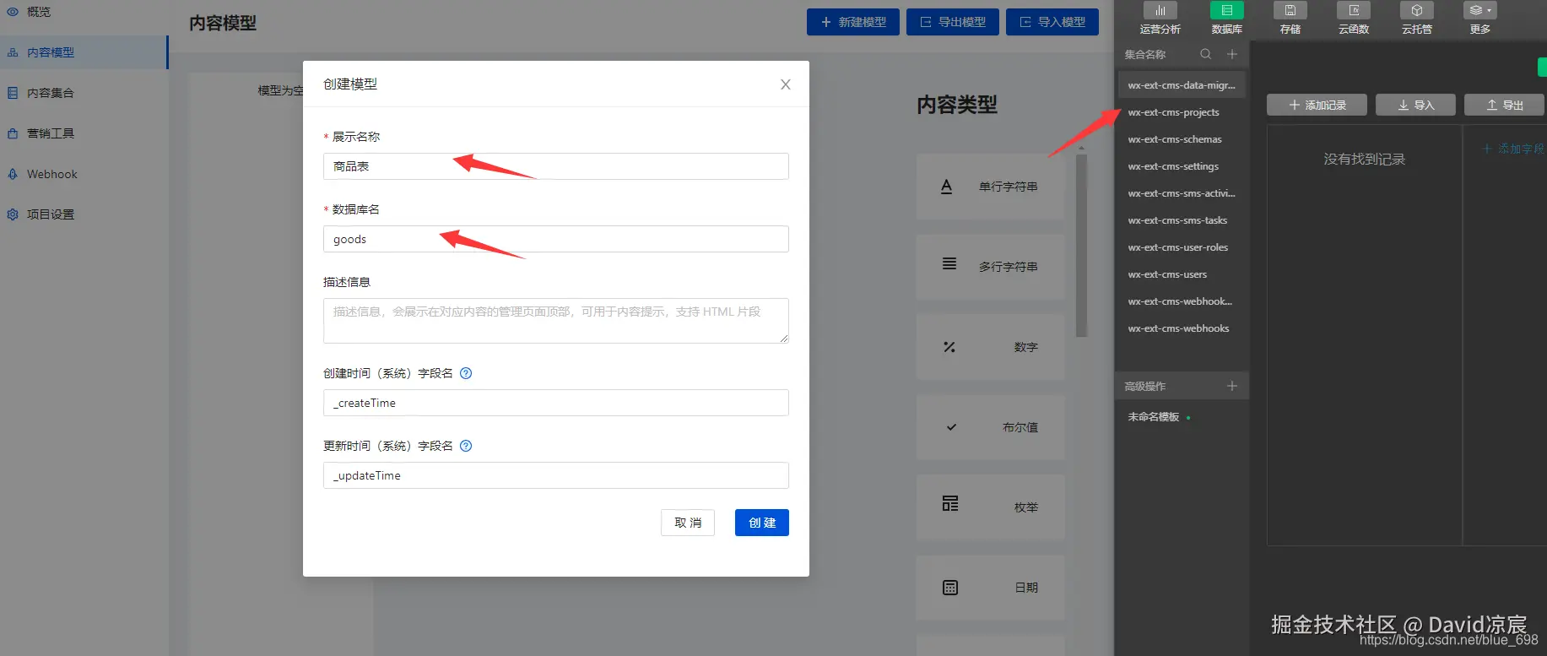
Task: Select collection wx-ext-cms-webhook...
Action: point(1182,301)
